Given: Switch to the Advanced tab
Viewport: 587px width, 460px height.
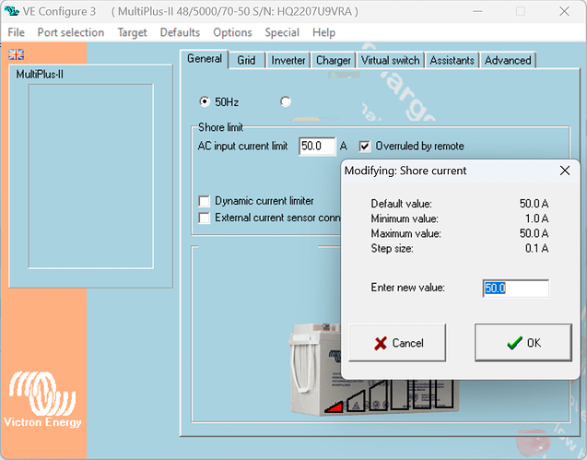Looking at the screenshot, I should [x=508, y=60].
